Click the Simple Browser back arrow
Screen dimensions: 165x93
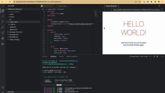coord(105,10)
